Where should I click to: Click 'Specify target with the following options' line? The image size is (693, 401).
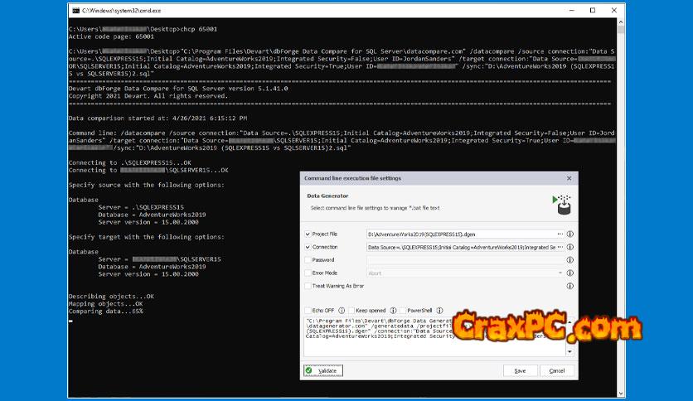click(146, 237)
